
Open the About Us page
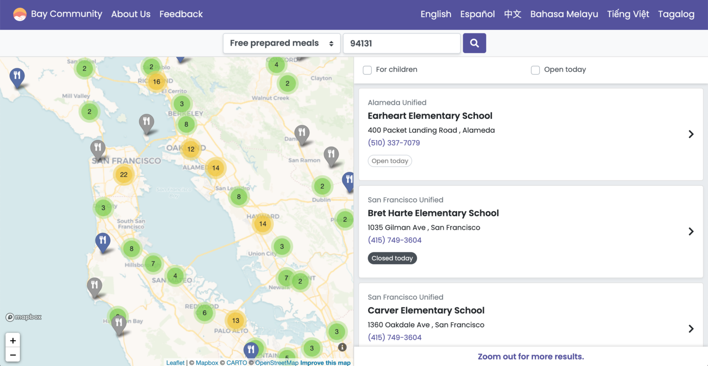[131, 14]
